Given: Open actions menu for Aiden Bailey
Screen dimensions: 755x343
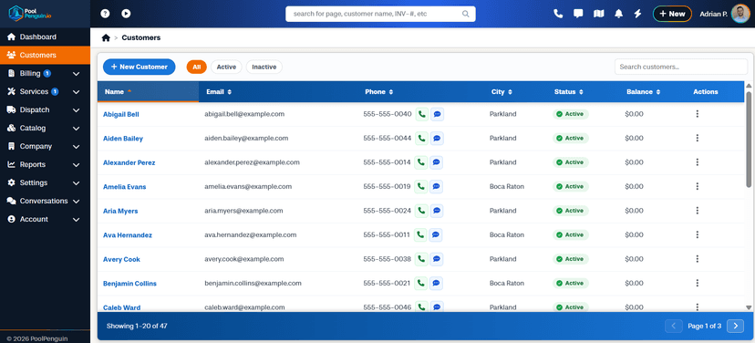Looking at the screenshot, I should pos(698,138).
